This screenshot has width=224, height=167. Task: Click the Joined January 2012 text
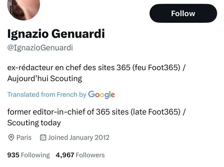coord(79,137)
